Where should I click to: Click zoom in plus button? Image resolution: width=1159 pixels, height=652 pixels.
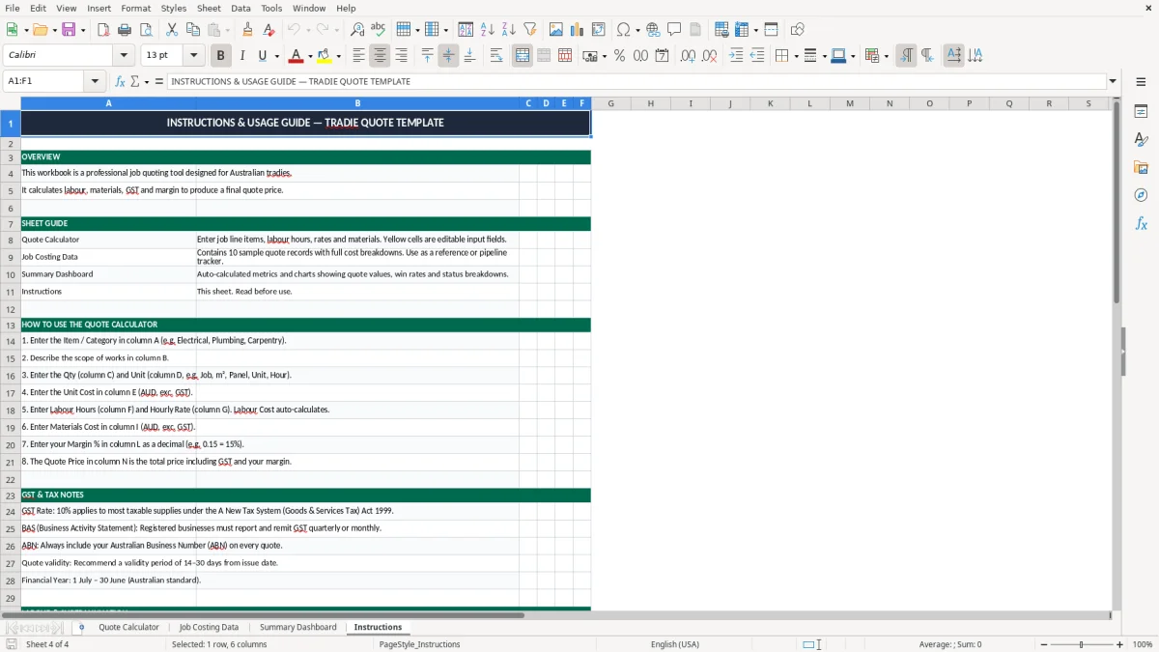1119,644
